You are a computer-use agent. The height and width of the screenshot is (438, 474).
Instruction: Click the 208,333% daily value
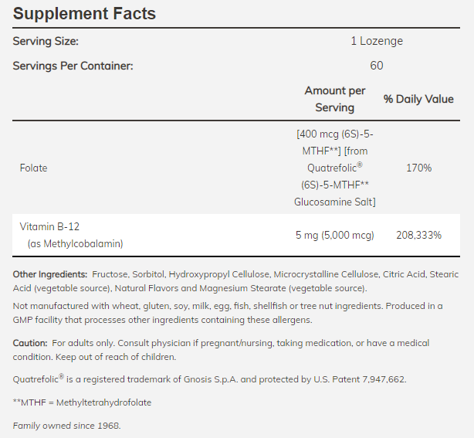[x=418, y=235]
